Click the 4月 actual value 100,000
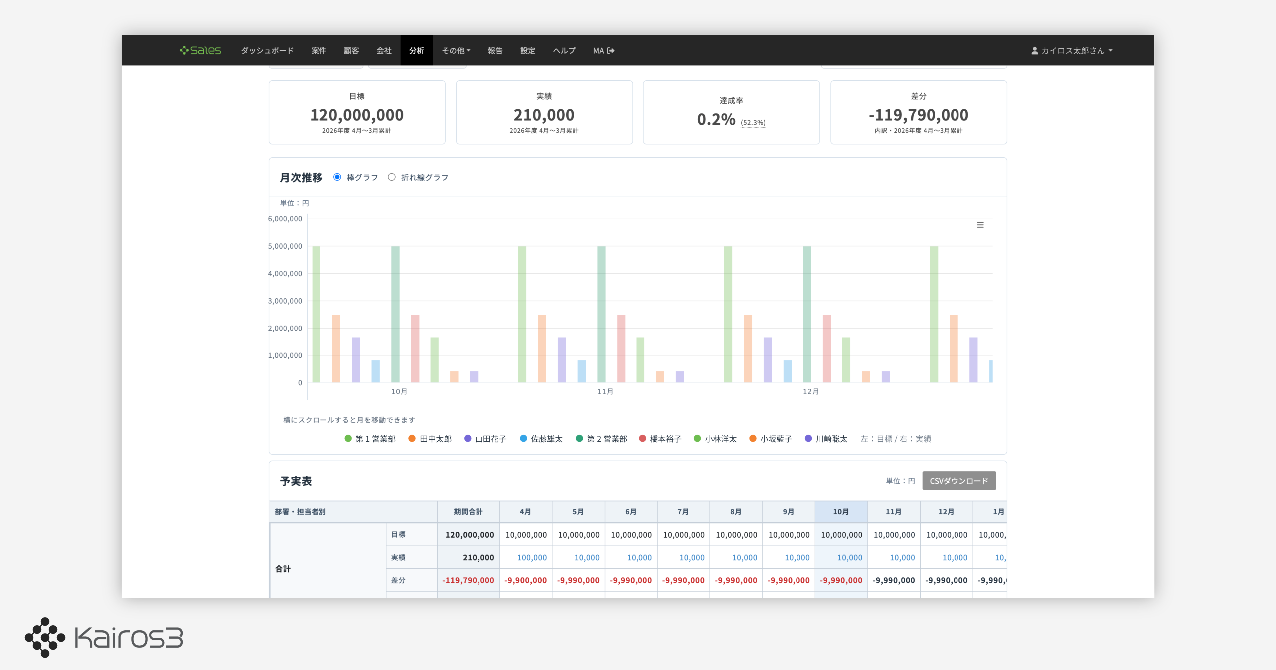Image resolution: width=1276 pixels, height=670 pixels. click(532, 558)
